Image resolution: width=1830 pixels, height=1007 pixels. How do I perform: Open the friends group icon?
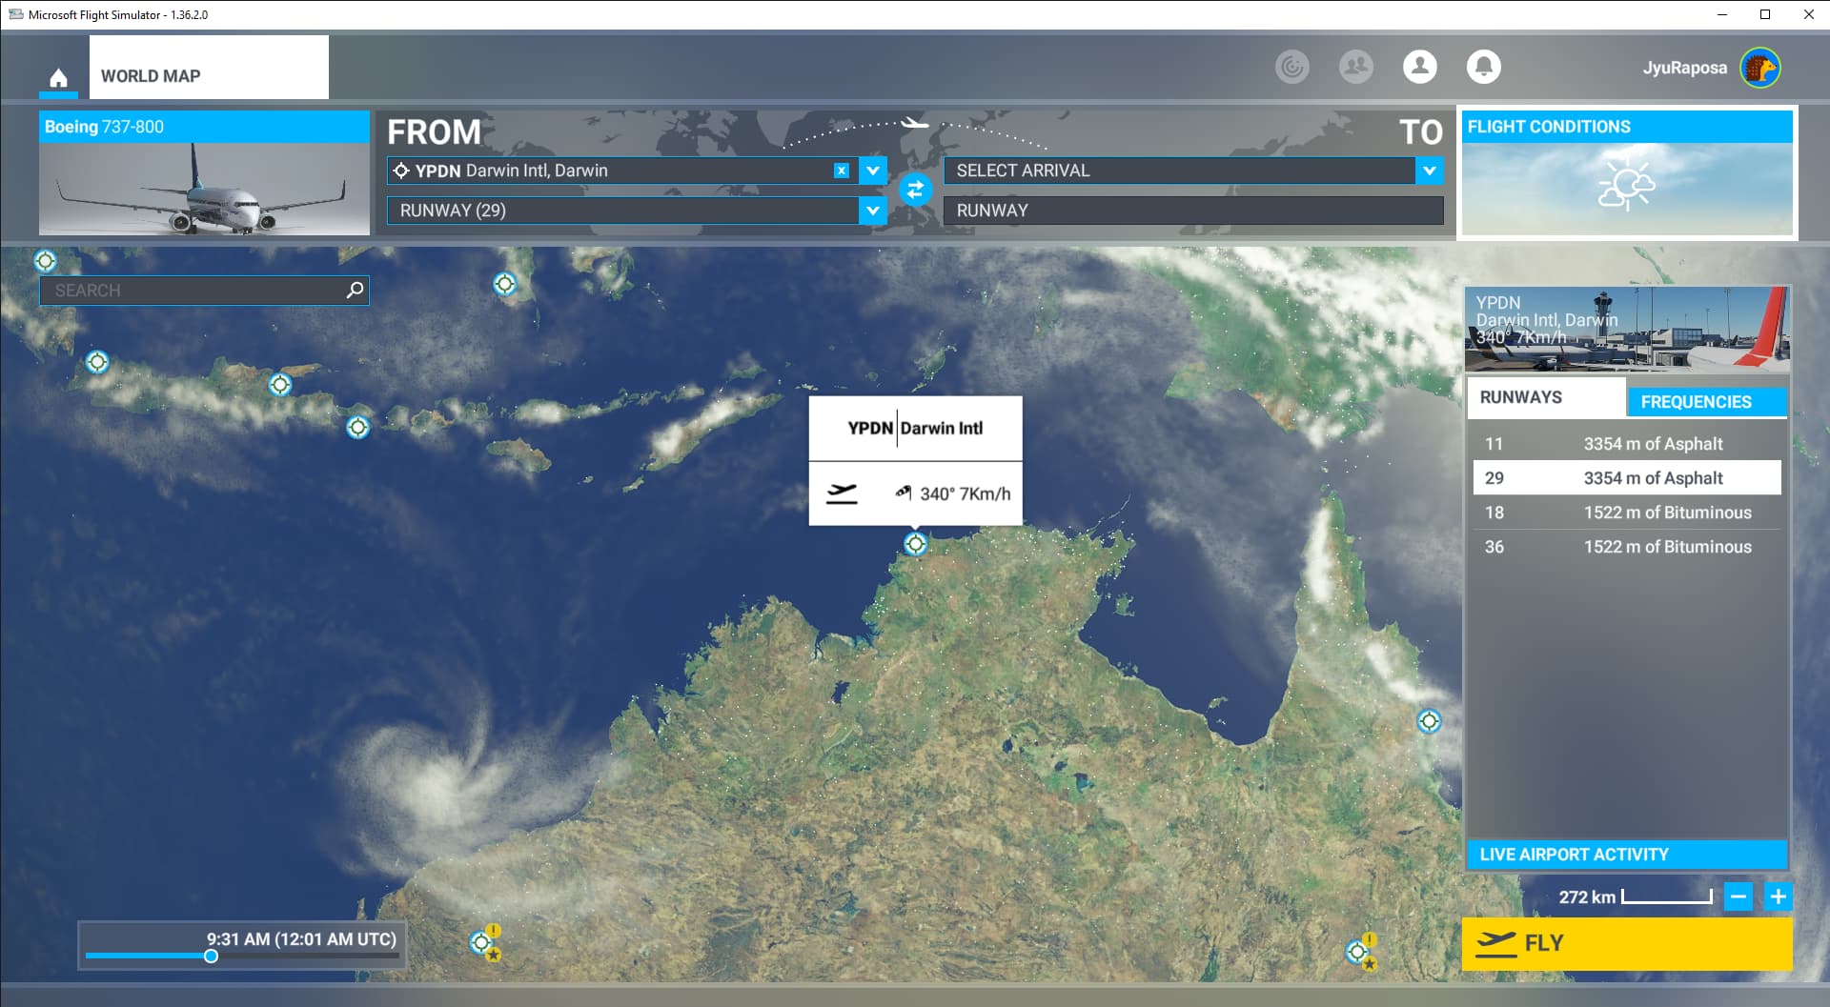(x=1355, y=67)
